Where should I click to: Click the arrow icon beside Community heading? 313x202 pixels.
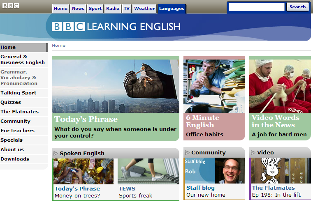pyautogui.click(x=187, y=153)
